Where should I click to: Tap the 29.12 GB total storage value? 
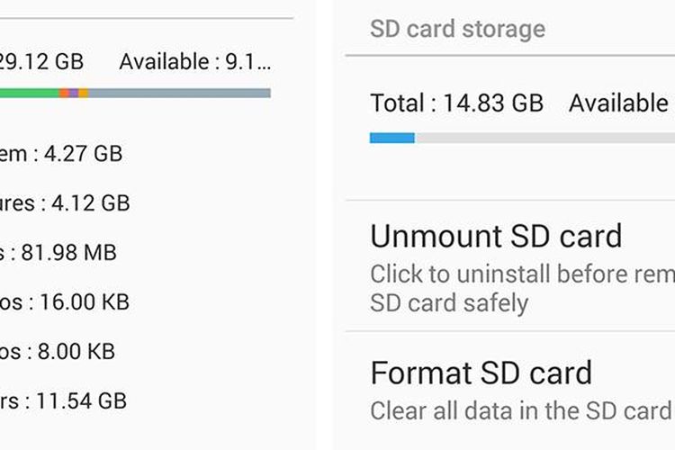(41, 62)
